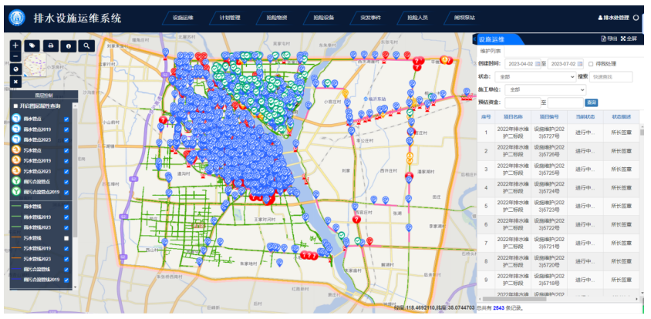Click the 雨水管点 layer legend icon
This screenshot has height=319, width=651.
[x=15, y=119]
